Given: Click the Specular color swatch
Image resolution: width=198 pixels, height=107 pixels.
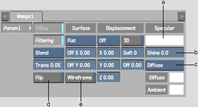Looking at the screenshot, I should point(164,40).
